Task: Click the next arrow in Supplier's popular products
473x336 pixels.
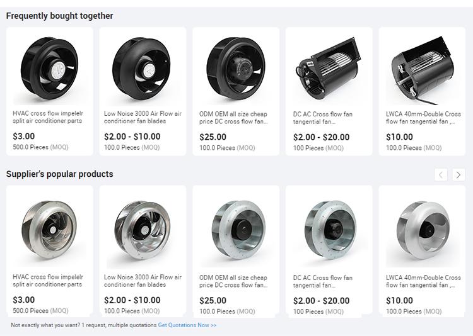Action: (x=458, y=175)
